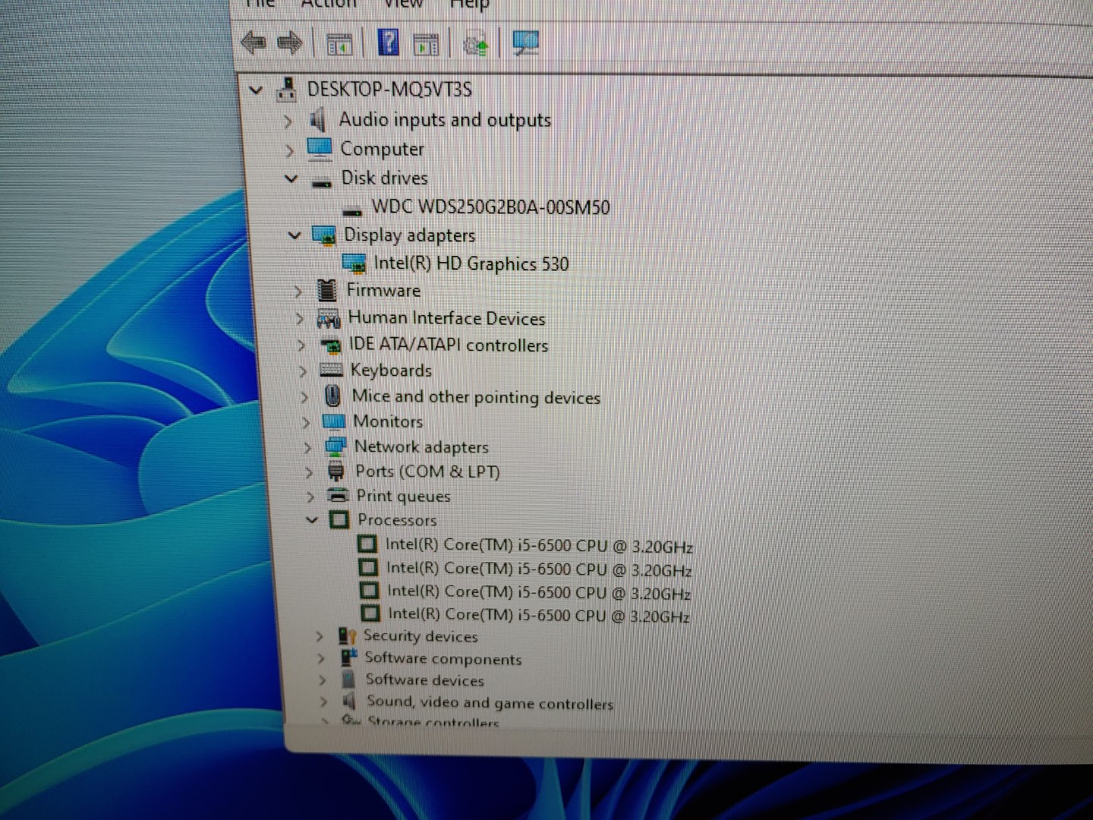This screenshot has width=1093, height=820.
Task: Click the WDC WDS250G2B0A drive icon
Action: (x=352, y=210)
